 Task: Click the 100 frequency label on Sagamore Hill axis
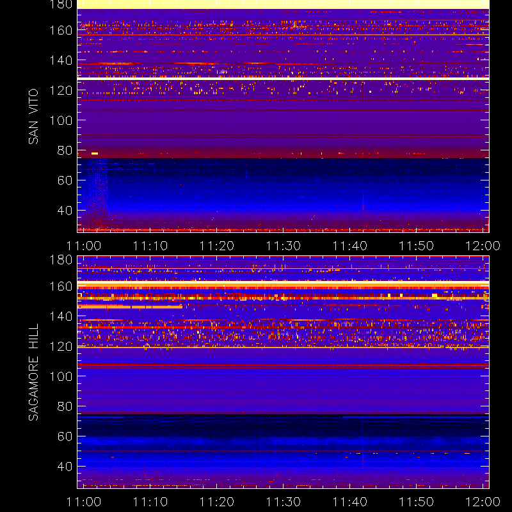[x=61, y=376]
